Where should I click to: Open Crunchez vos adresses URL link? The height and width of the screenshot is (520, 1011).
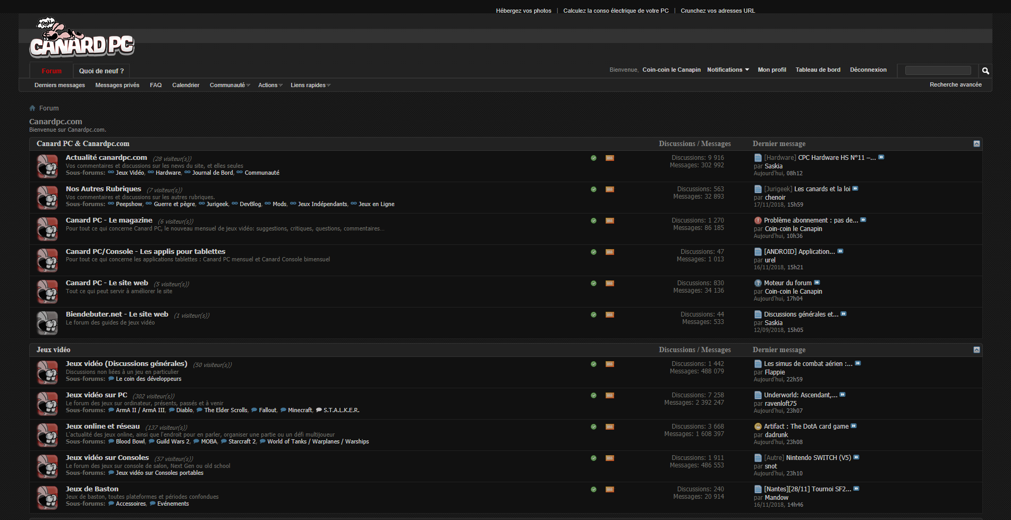tap(718, 11)
